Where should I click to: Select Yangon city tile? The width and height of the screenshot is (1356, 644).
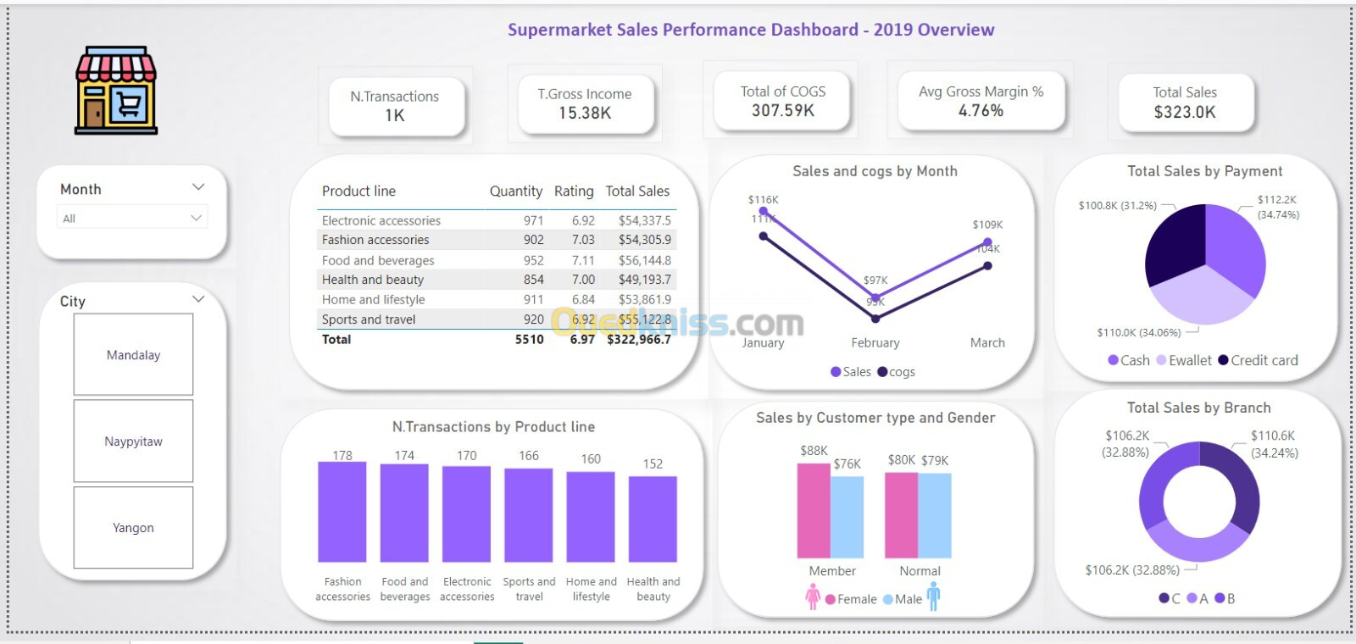click(133, 528)
